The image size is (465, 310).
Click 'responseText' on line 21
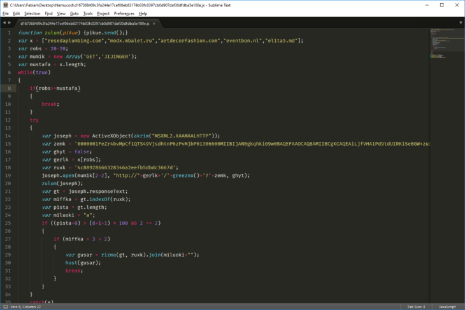[x=107, y=192]
